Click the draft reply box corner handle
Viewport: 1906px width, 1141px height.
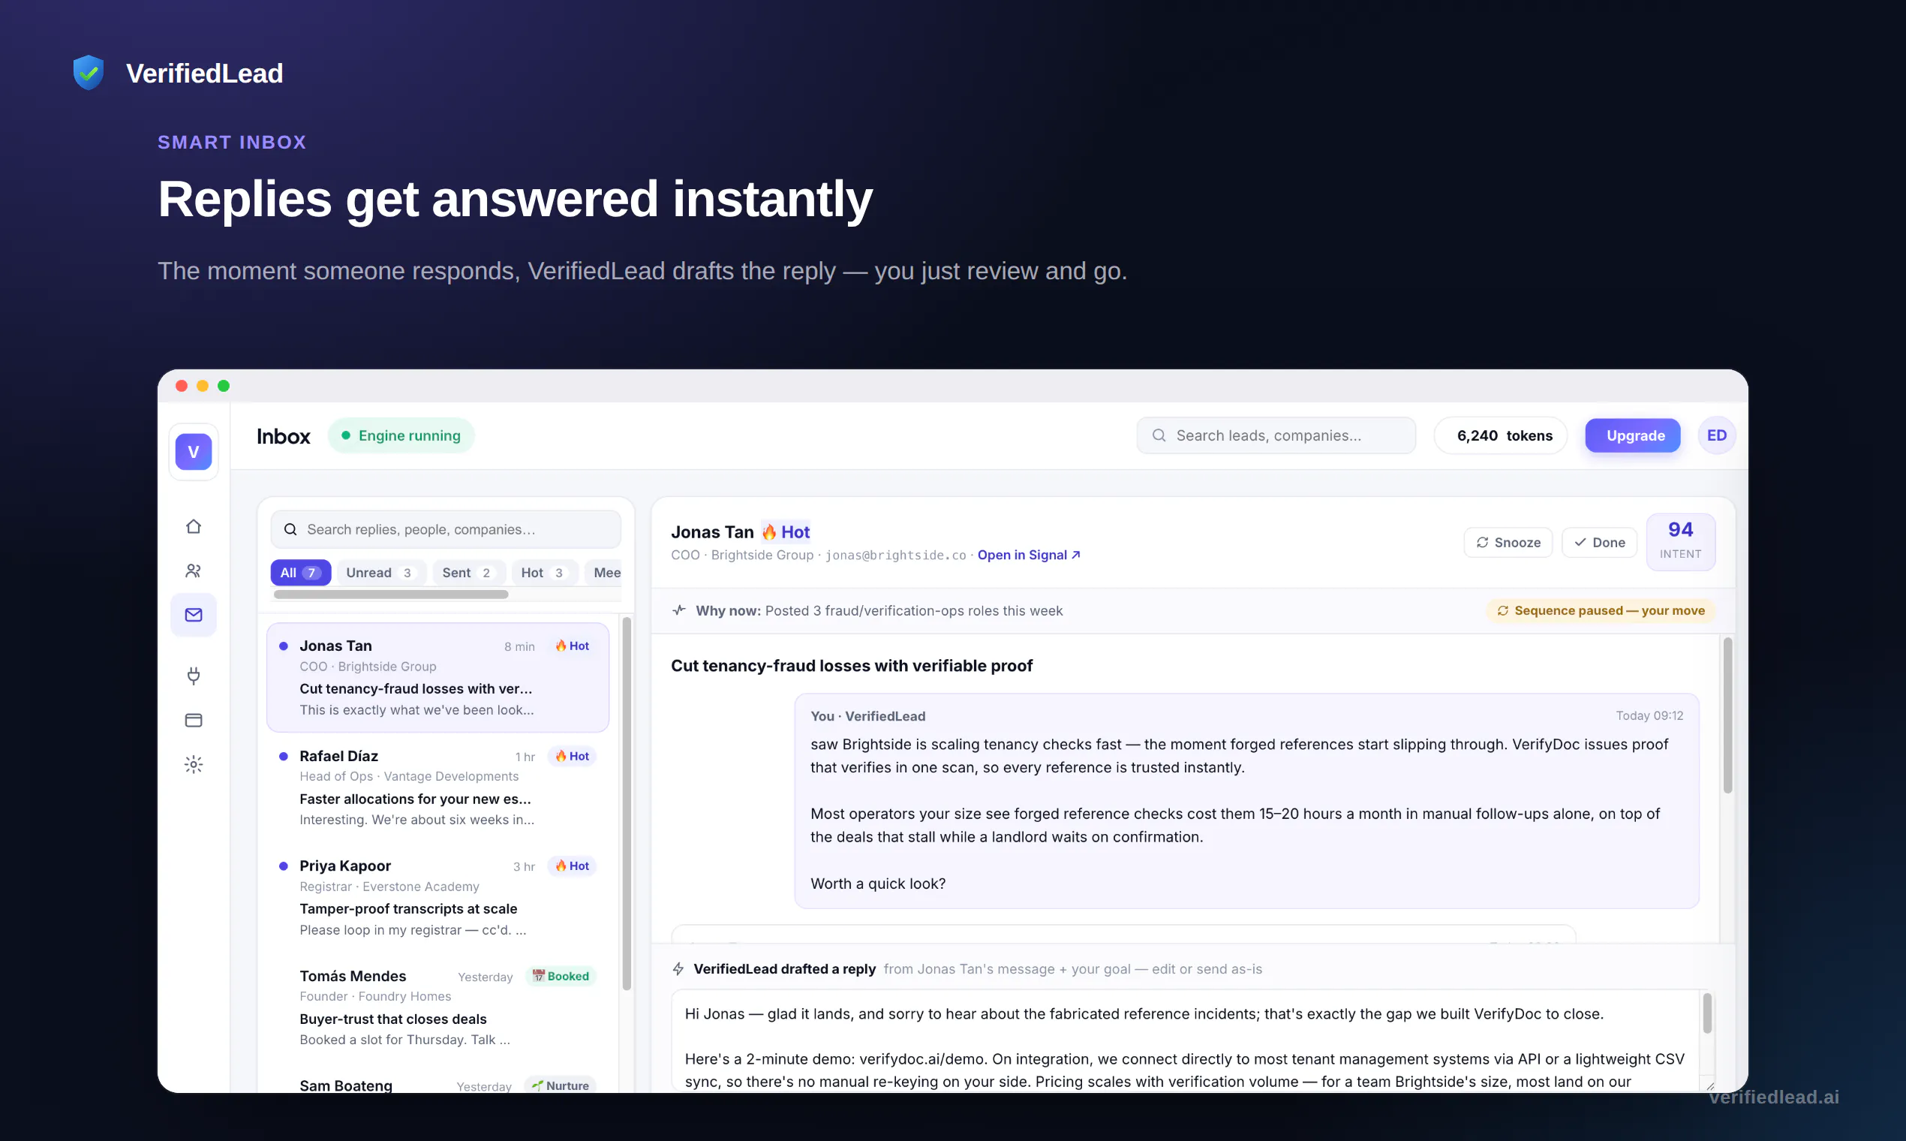(x=1709, y=1085)
